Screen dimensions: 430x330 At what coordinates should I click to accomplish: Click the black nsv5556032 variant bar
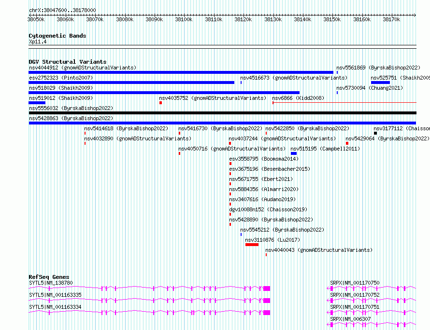222,113
